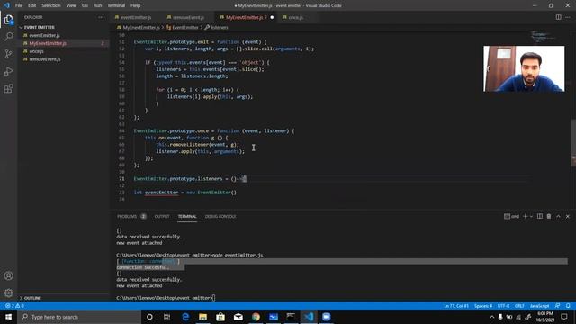Open Zoom app from taskbar

[326, 317]
